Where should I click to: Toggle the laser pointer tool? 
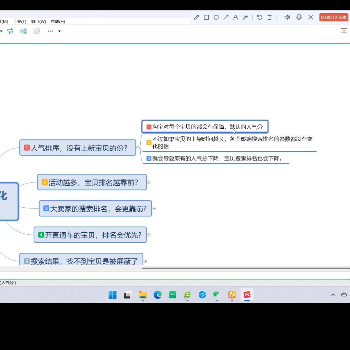tap(245, 17)
